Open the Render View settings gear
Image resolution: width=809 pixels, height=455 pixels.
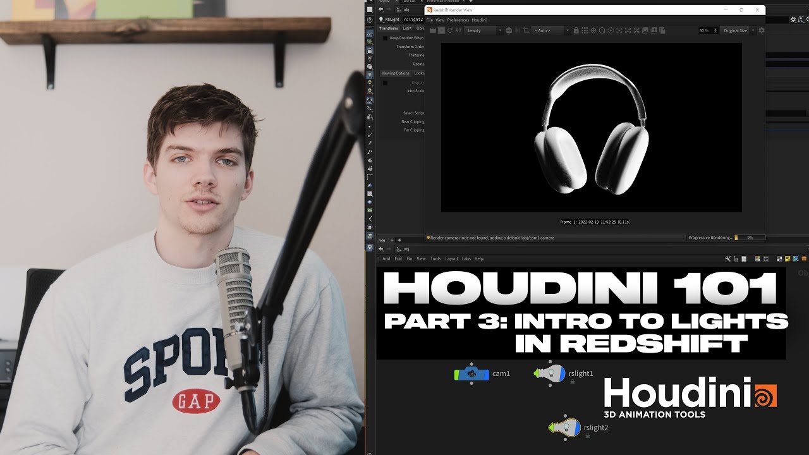[x=761, y=30]
